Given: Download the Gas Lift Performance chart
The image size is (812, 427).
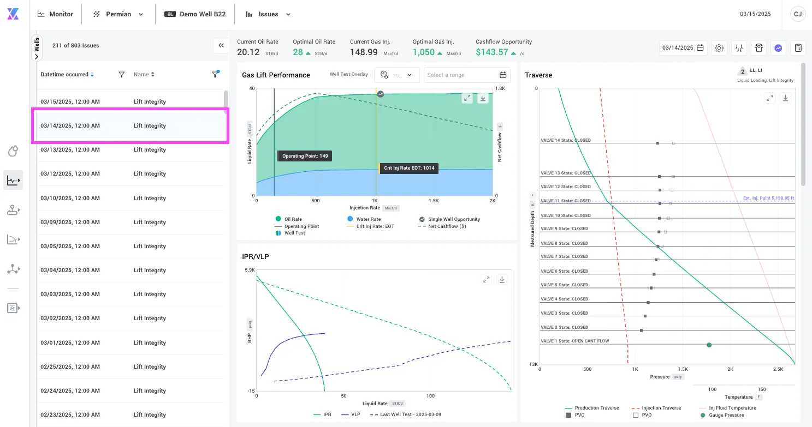Looking at the screenshot, I should [x=483, y=98].
